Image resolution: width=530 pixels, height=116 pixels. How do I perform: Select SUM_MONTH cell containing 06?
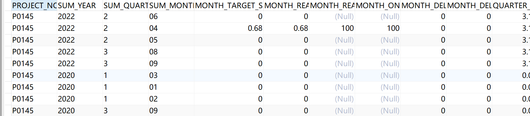tap(171, 17)
